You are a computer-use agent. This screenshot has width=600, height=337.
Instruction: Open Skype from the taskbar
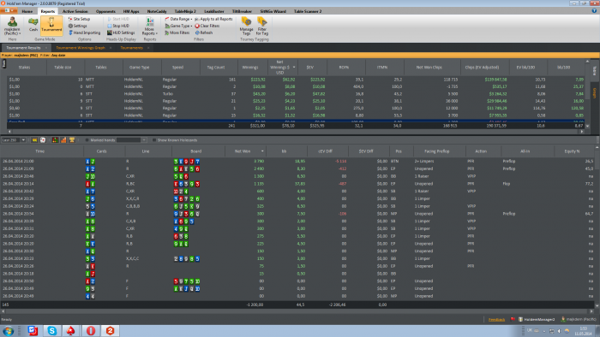[x=52, y=330]
